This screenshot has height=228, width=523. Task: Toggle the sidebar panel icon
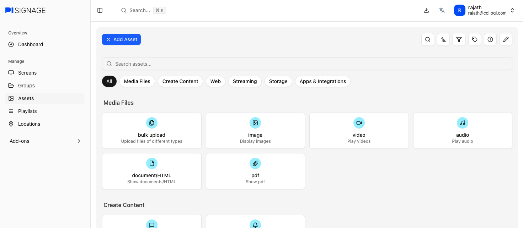pos(100,10)
